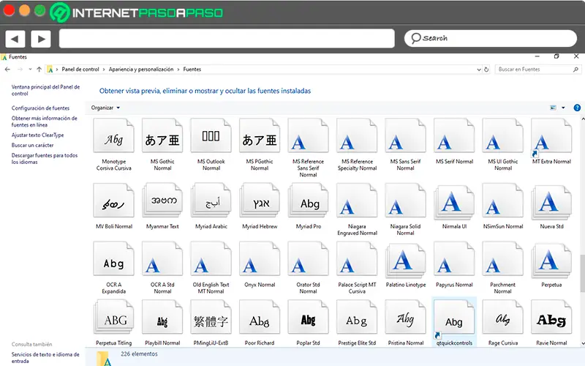Image resolution: width=585 pixels, height=366 pixels.
Task: Select the Prestige Elite Std font icon
Action: pos(357,317)
